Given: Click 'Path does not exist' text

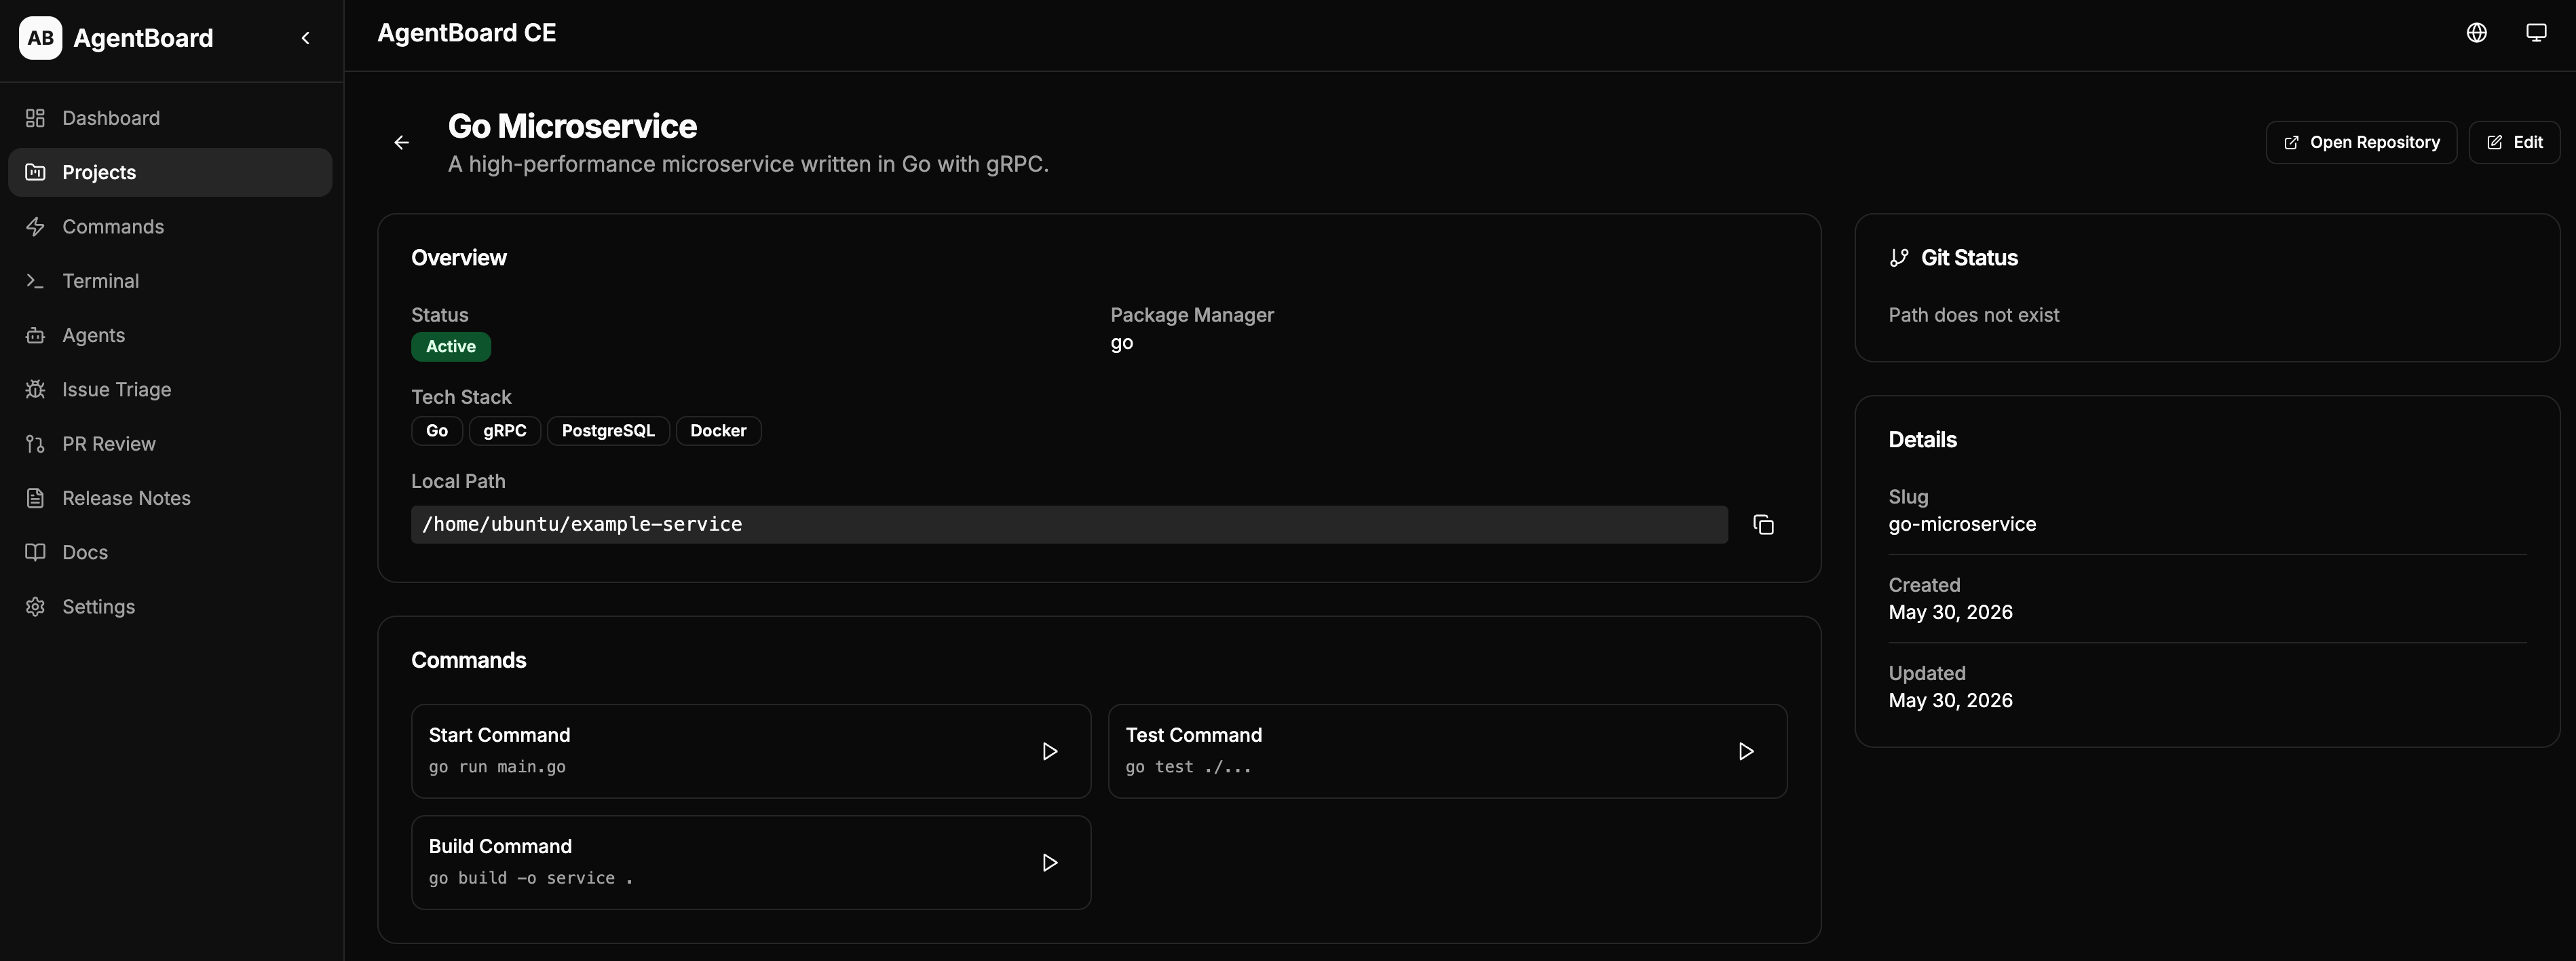Looking at the screenshot, I should 1973,315.
